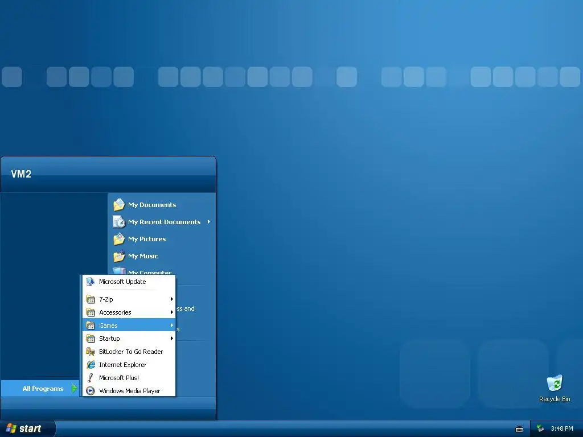Click the Accessories folder icon
The height and width of the screenshot is (437, 583).
pyautogui.click(x=91, y=312)
